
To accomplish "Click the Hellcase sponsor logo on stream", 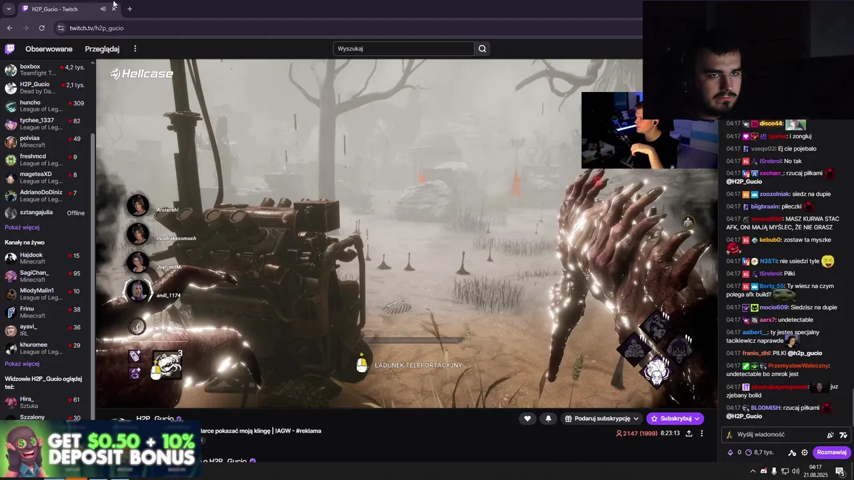I will (141, 74).
